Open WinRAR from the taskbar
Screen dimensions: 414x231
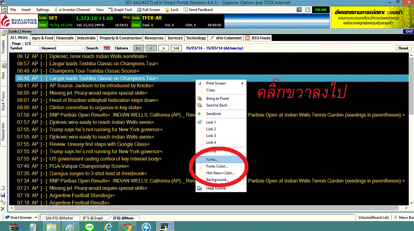(14, 227)
